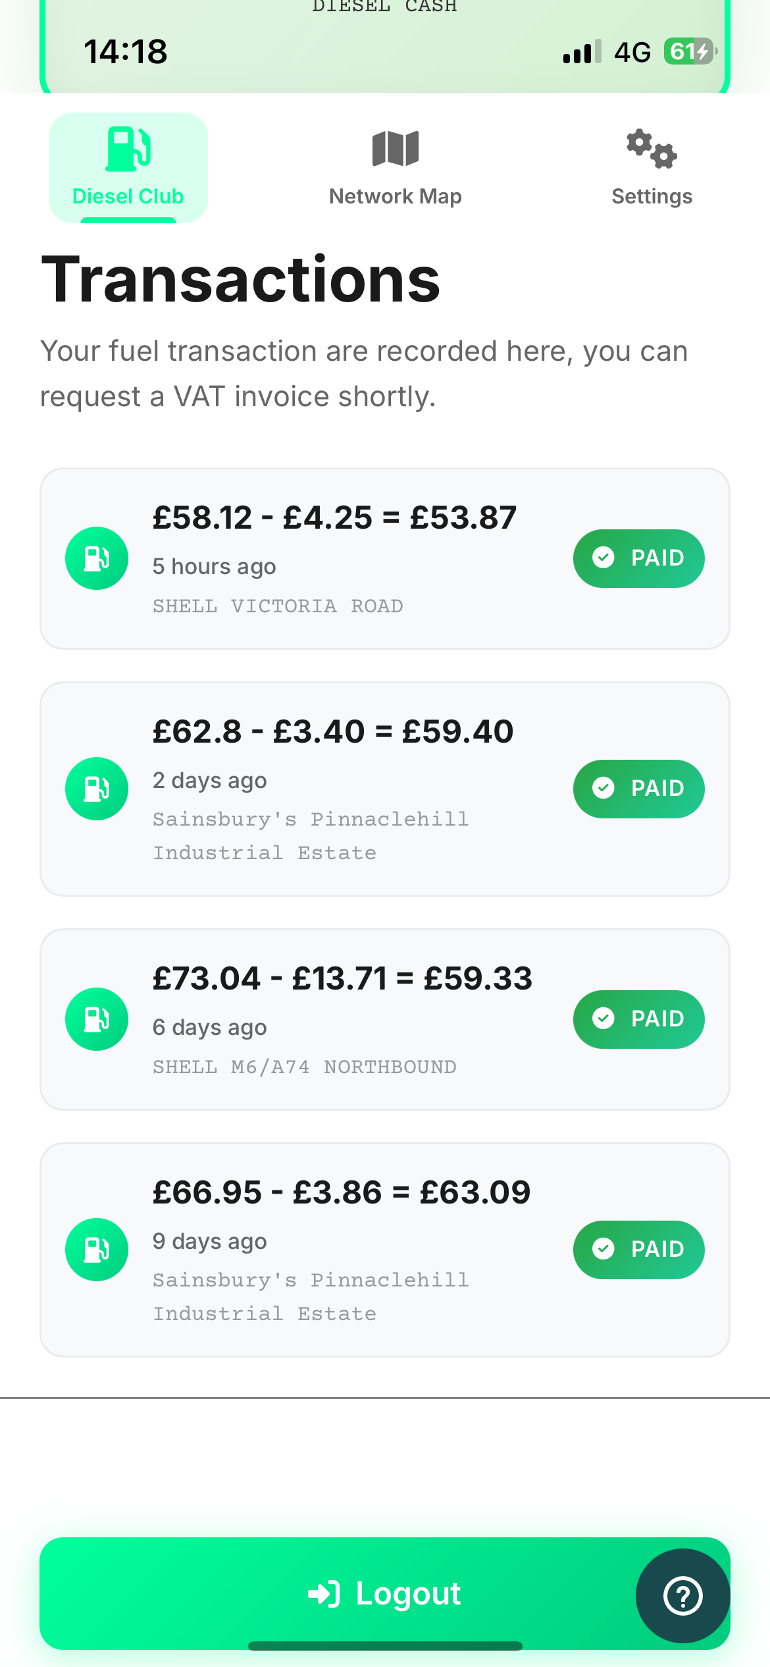Tap the Diesel Club fuel pump icon
The height and width of the screenshot is (1667, 770).
click(x=128, y=149)
